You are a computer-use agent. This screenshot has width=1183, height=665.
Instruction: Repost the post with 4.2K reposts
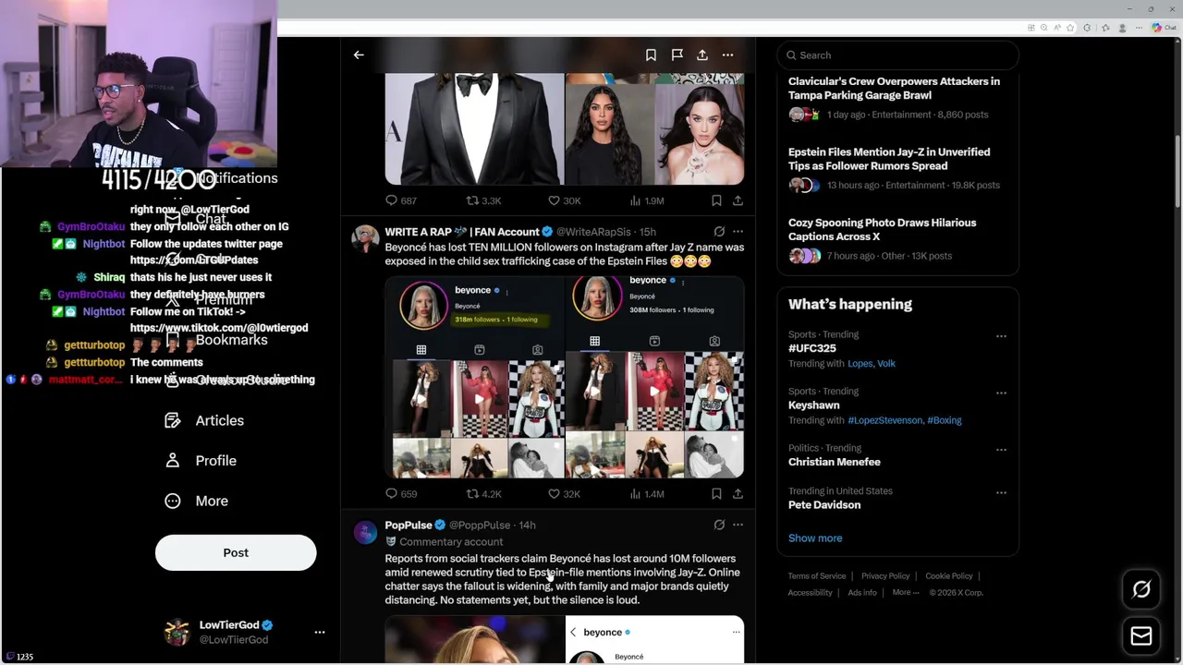(x=483, y=494)
